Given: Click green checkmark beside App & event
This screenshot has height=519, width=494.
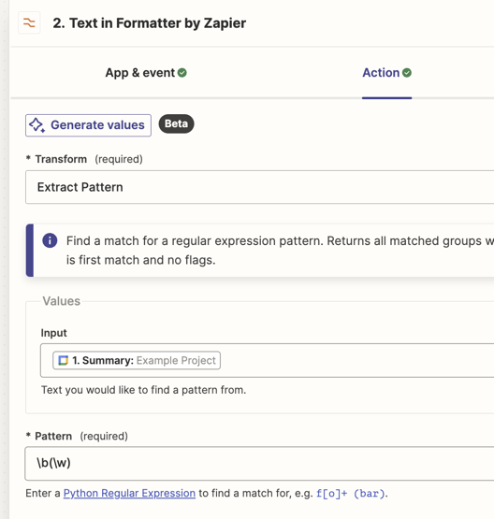Looking at the screenshot, I should pyautogui.click(x=182, y=73).
